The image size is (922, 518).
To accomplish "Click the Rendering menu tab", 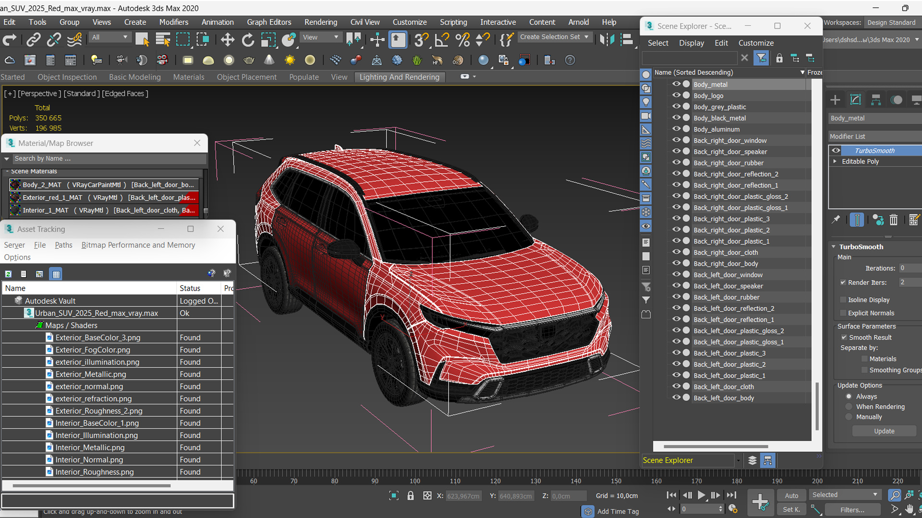I will click(x=320, y=23).
